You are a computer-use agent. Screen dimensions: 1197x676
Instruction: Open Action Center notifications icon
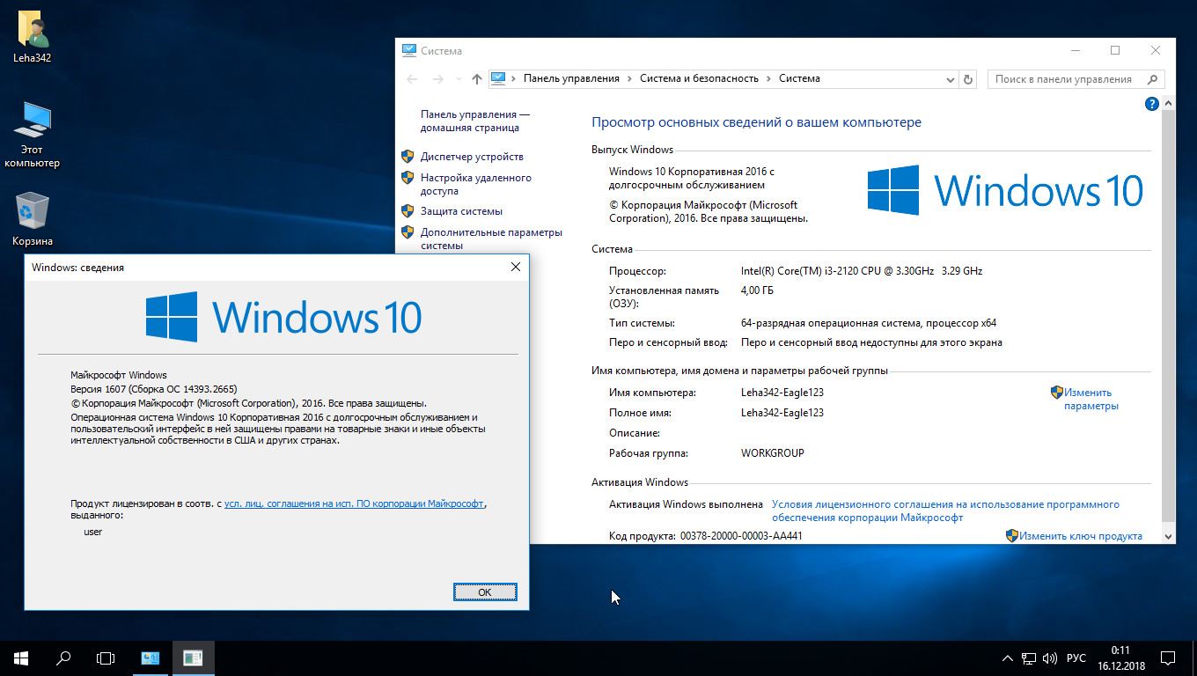coord(1168,658)
